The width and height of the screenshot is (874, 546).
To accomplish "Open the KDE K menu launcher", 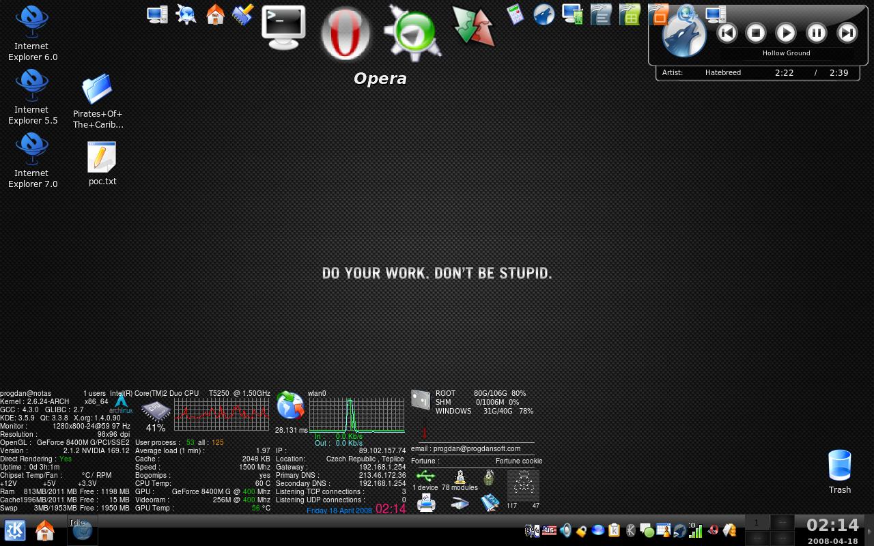I will pos(15,530).
